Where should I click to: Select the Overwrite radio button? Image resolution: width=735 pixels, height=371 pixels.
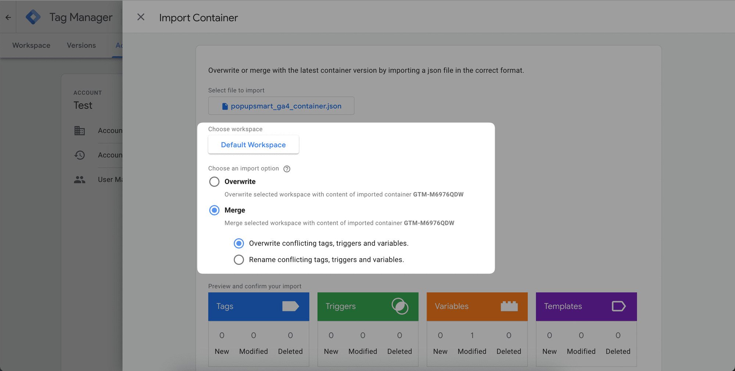coord(214,181)
